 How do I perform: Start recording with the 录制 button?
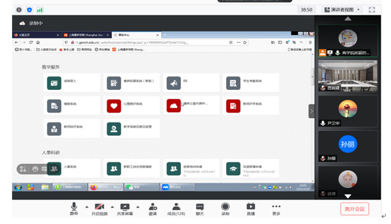point(225,209)
